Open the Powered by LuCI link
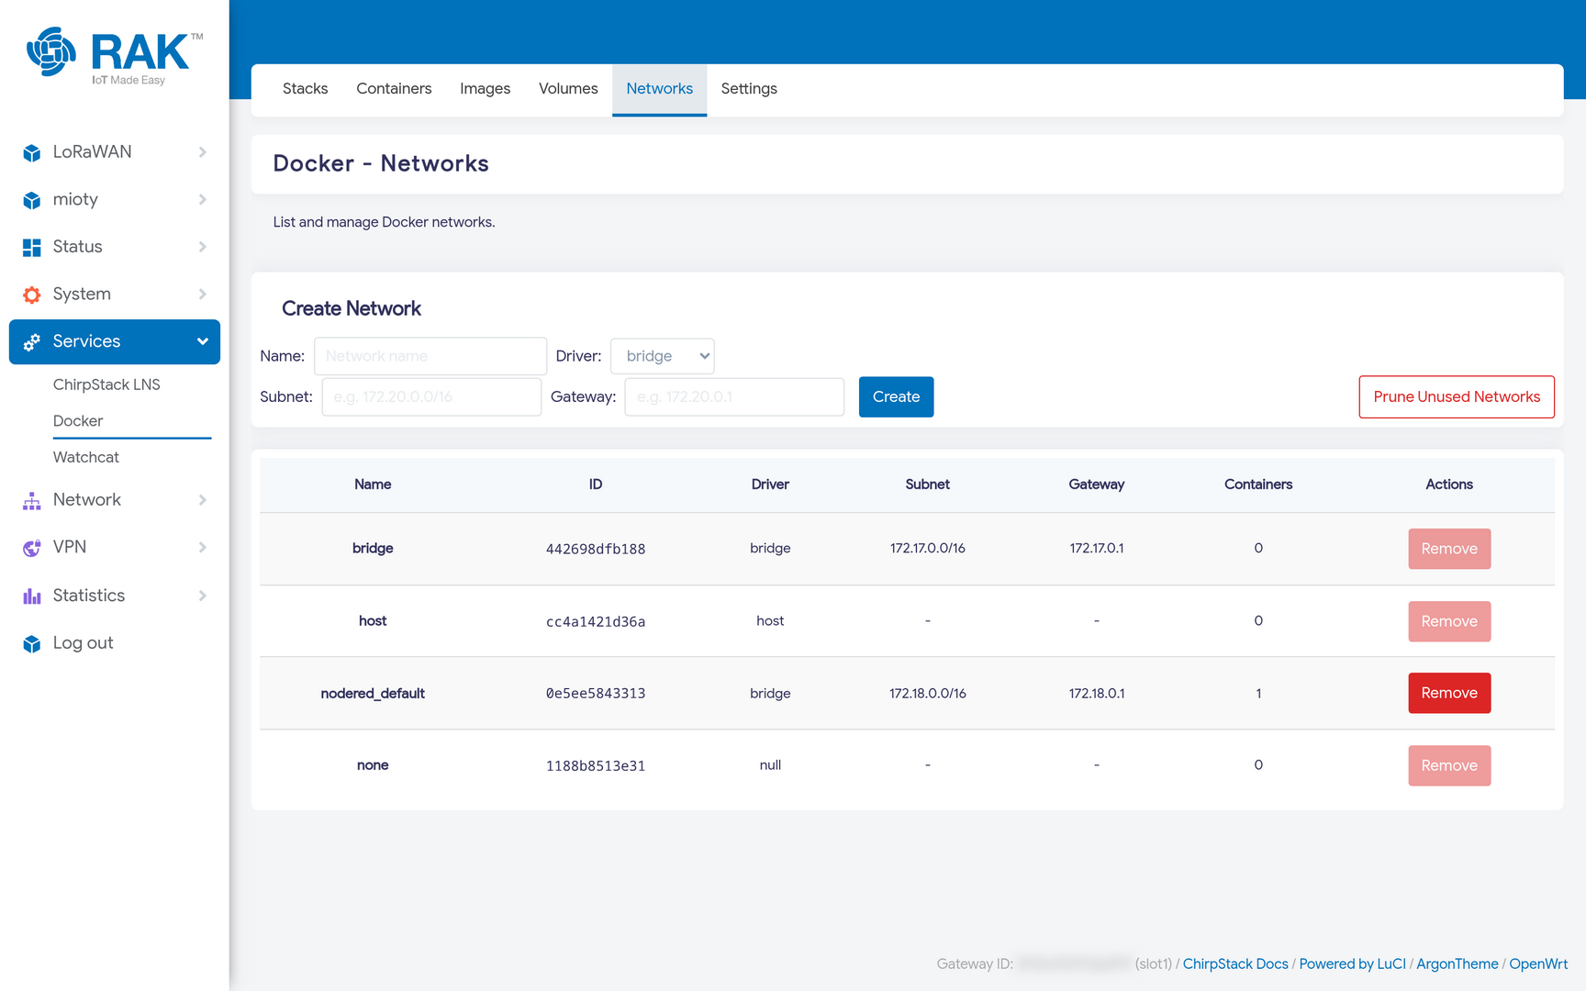The image size is (1586, 991). coord(1352,963)
